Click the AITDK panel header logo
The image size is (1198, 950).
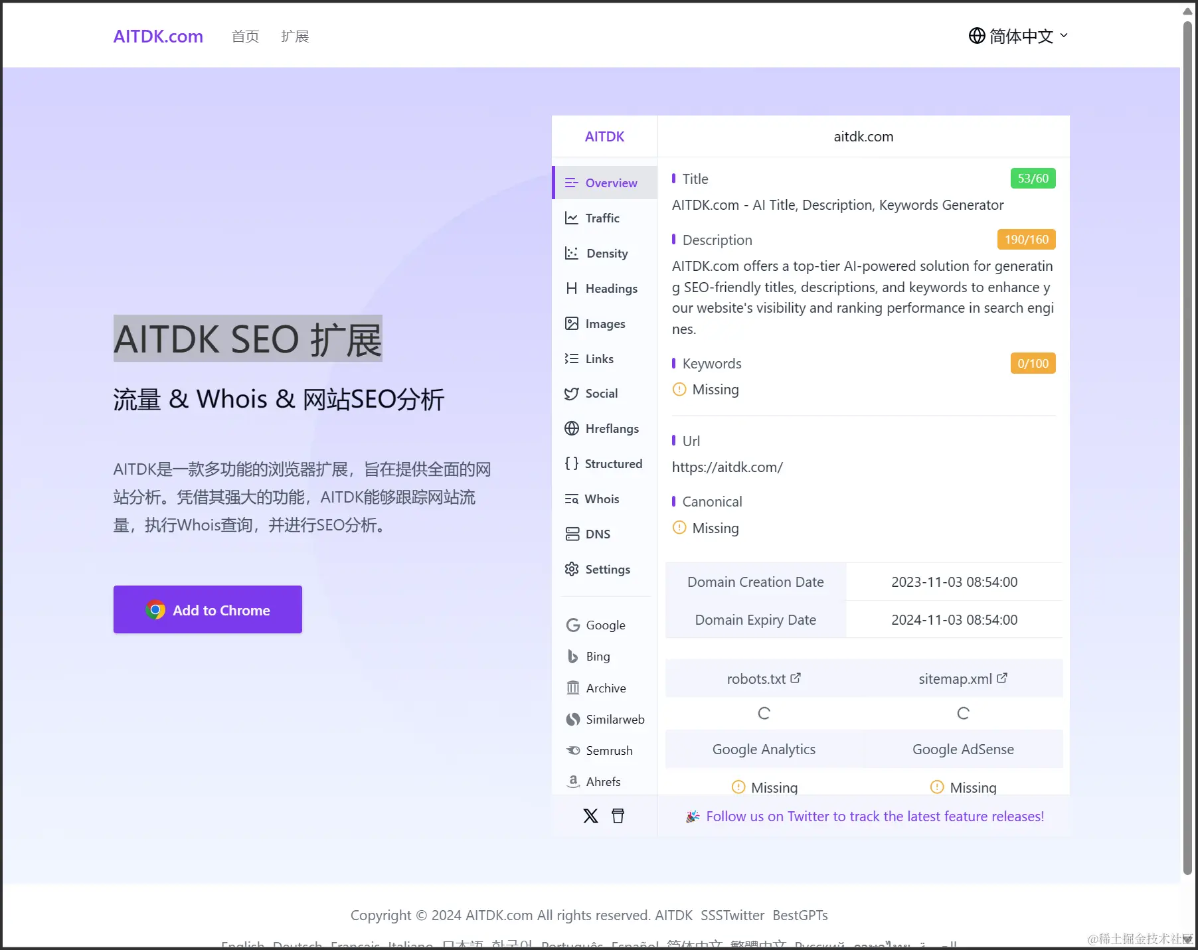604,136
